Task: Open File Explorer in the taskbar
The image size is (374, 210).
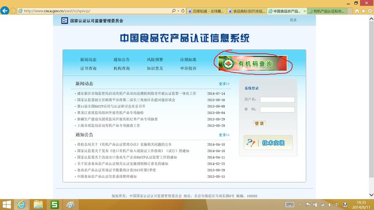Action: point(38,205)
